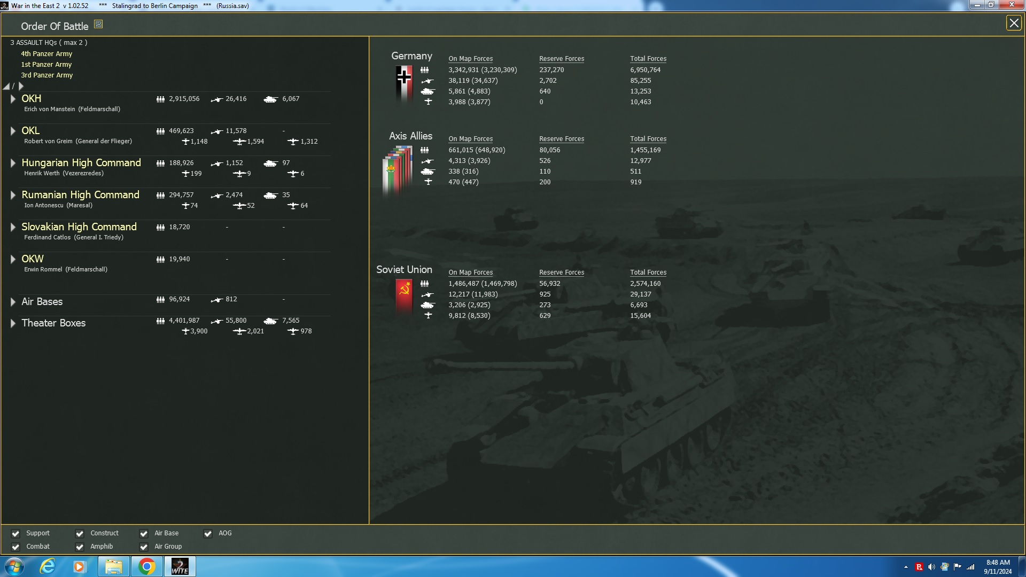The image size is (1026, 577).
Task: Open the 3rd Panzer Army assault HQ
Action: [46, 75]
